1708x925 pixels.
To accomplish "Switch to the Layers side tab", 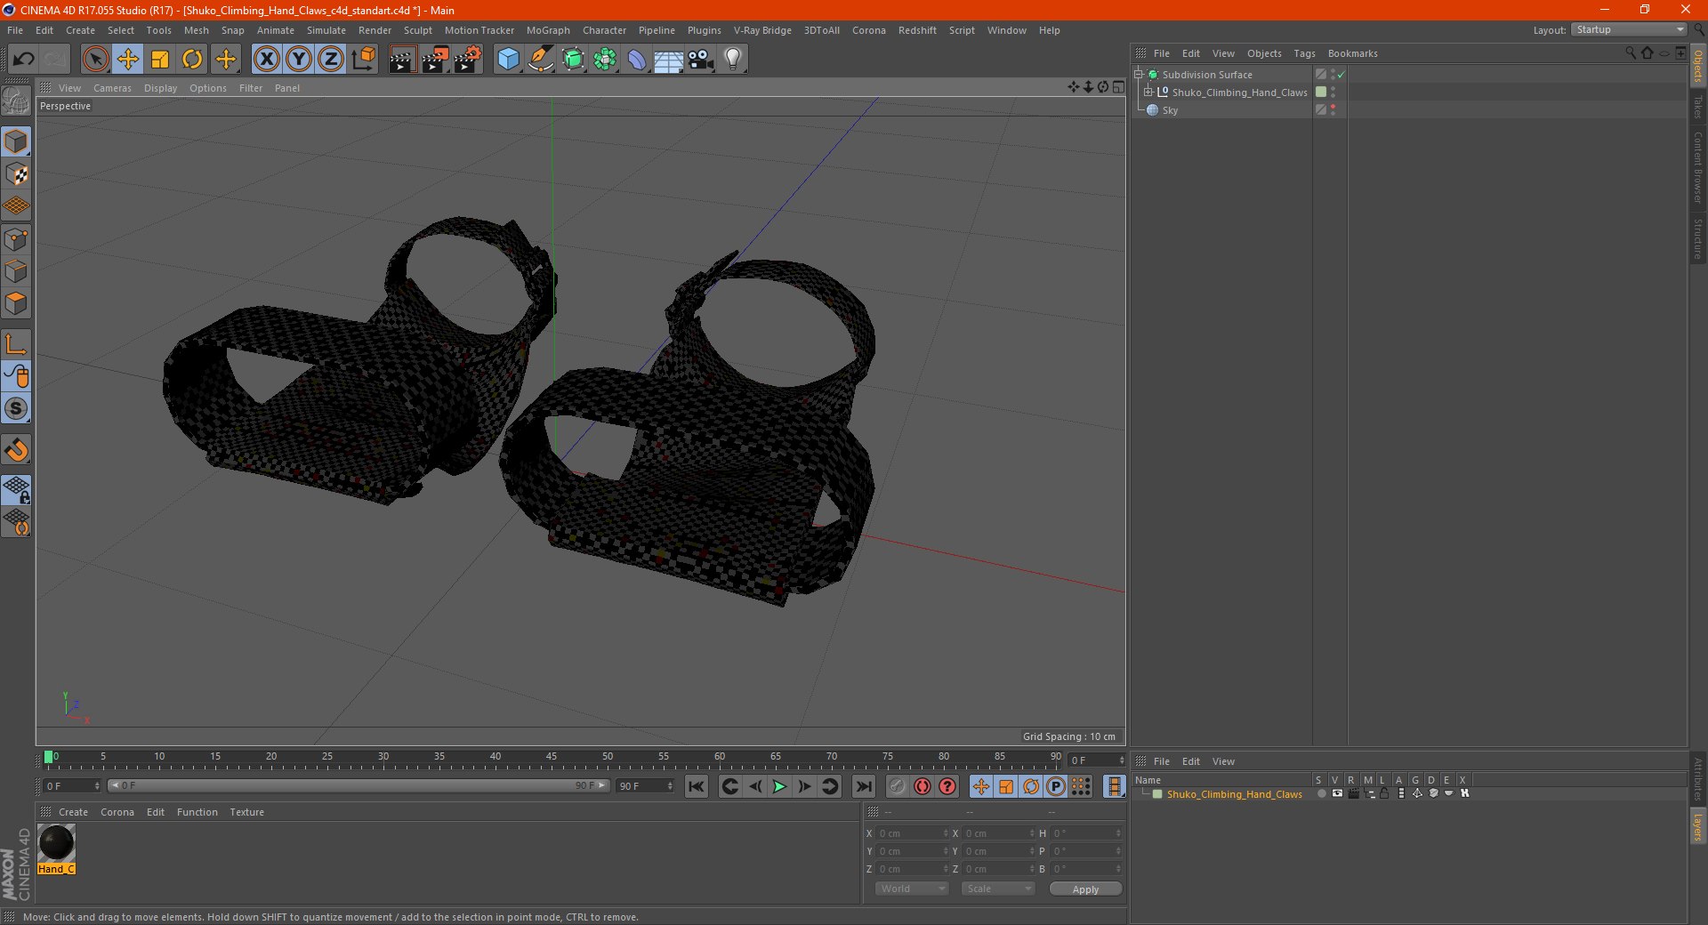I will pos(1698,826).
